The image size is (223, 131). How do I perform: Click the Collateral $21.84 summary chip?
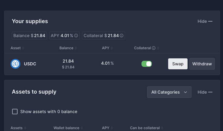(x=104, y=36)
